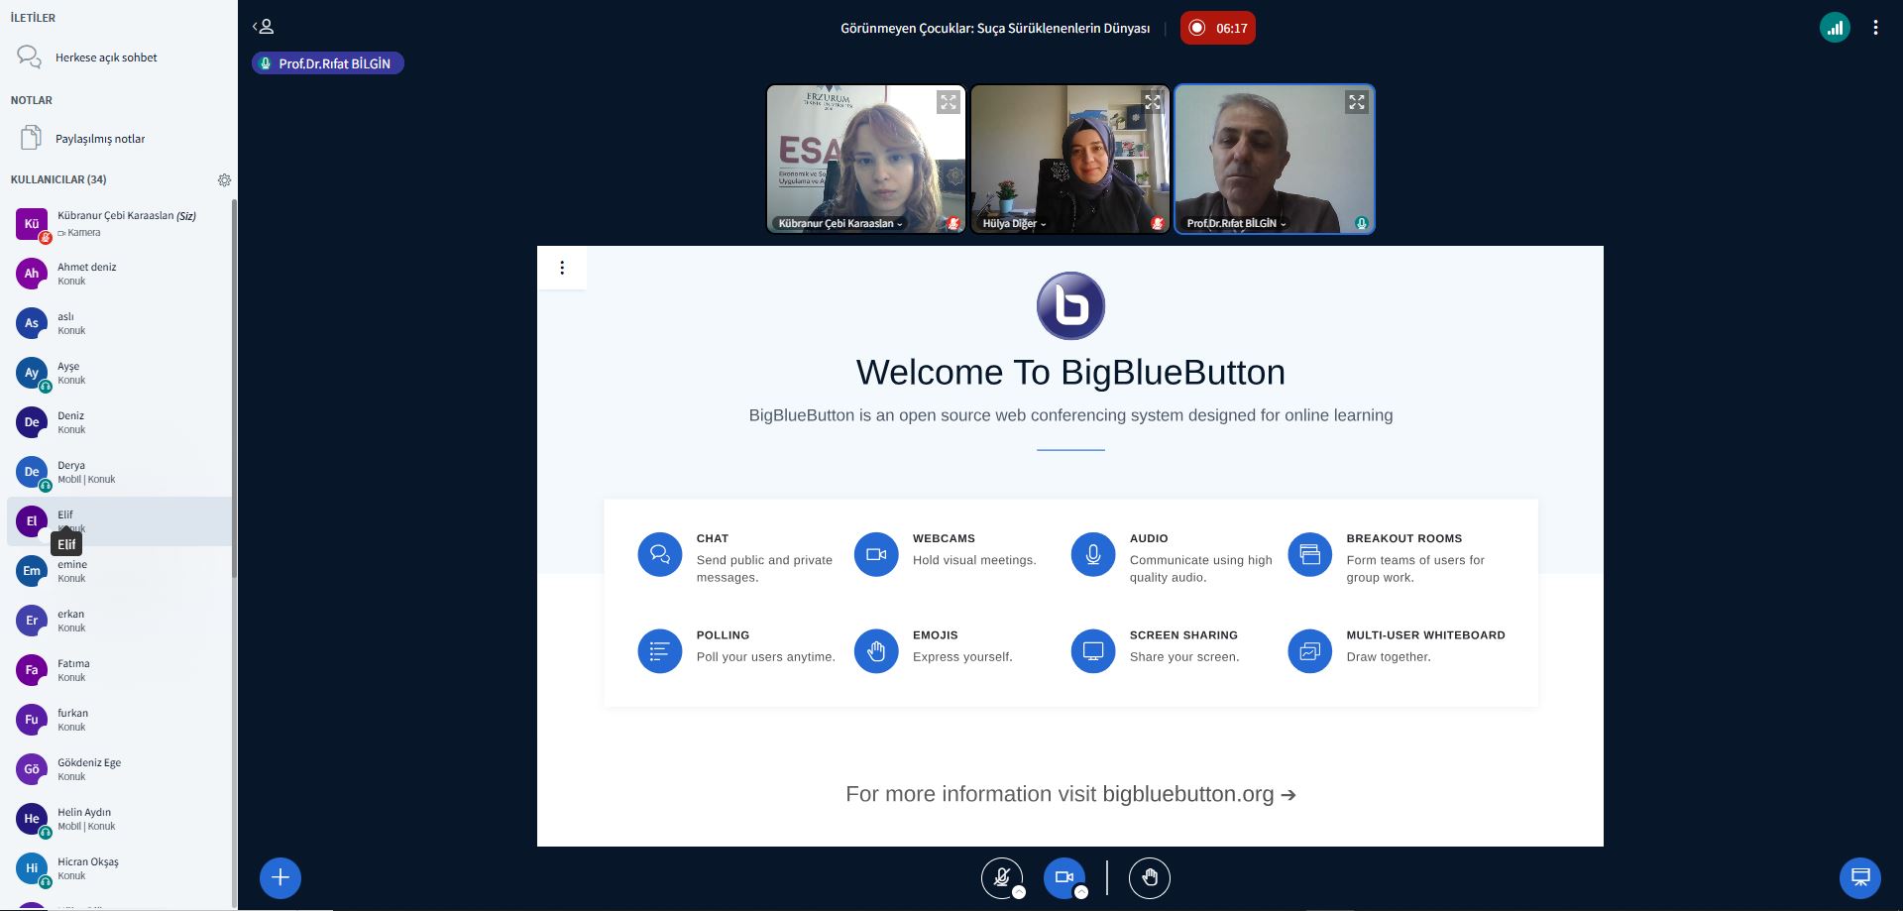Image resolution: width=1903 pixels, height=911 pixels.
Task: Make Hülya Diğer's webcam fullscreen
Action: (x=1153, y=102)
